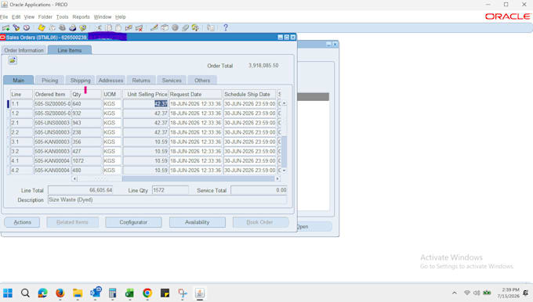Click the Attachments paperclip toolbar icon

pyautogui.click(x=185, y=28)
